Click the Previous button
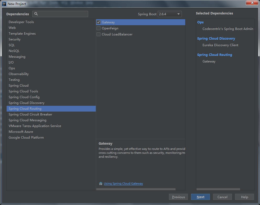Viewport: 260px width, 205px height. 178,197
